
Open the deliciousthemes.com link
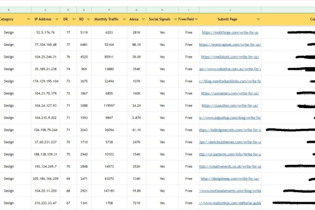coord(230,142)
